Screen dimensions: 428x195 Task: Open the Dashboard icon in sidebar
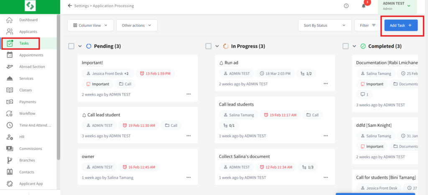tap(10, 20)
